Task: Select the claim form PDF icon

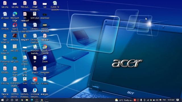Action: pos(15,71)
